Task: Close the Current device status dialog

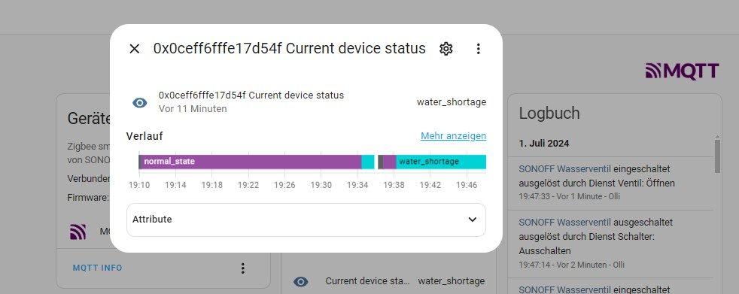Action: (x=134, y=49)
